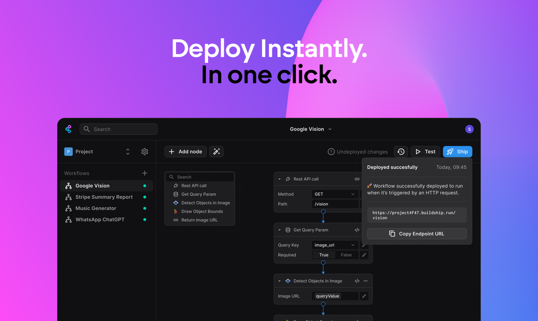Click connector circle below Detect Objects node
The width and height of the screenshot is (538, 321).
point(323,304)
